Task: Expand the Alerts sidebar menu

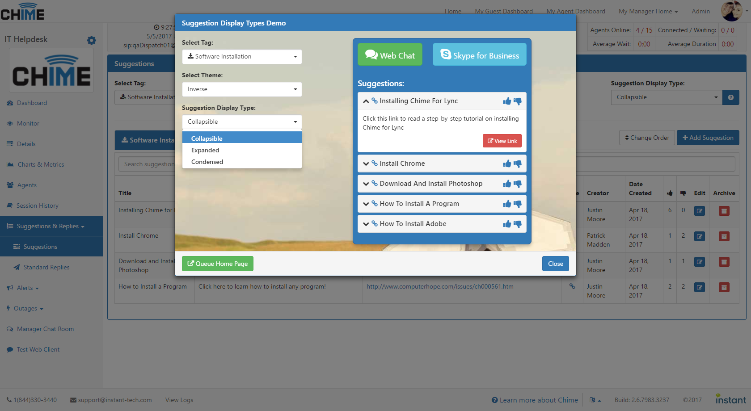Action: point(51,288)
